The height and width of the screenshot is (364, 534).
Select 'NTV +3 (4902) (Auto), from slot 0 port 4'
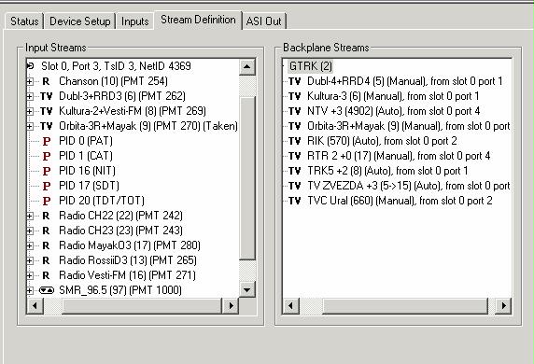coord(393,111)
